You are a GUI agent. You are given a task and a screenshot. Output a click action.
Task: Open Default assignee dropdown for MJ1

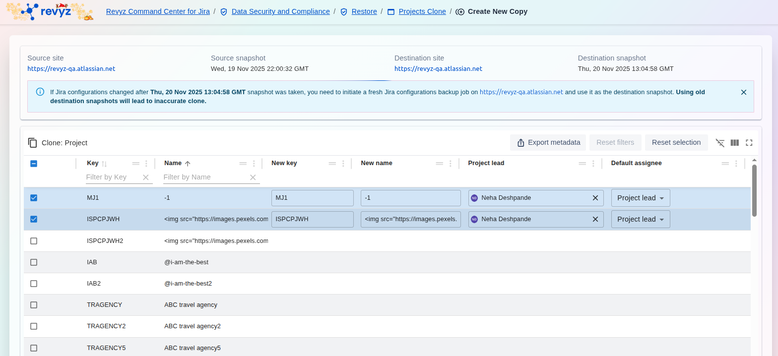[641, 198]
